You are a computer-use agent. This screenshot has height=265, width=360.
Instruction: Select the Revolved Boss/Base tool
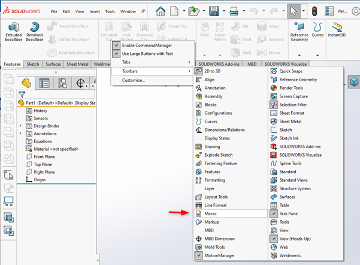(x=34, y=32)
